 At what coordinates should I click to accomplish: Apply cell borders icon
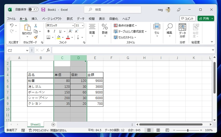[48, 37]
